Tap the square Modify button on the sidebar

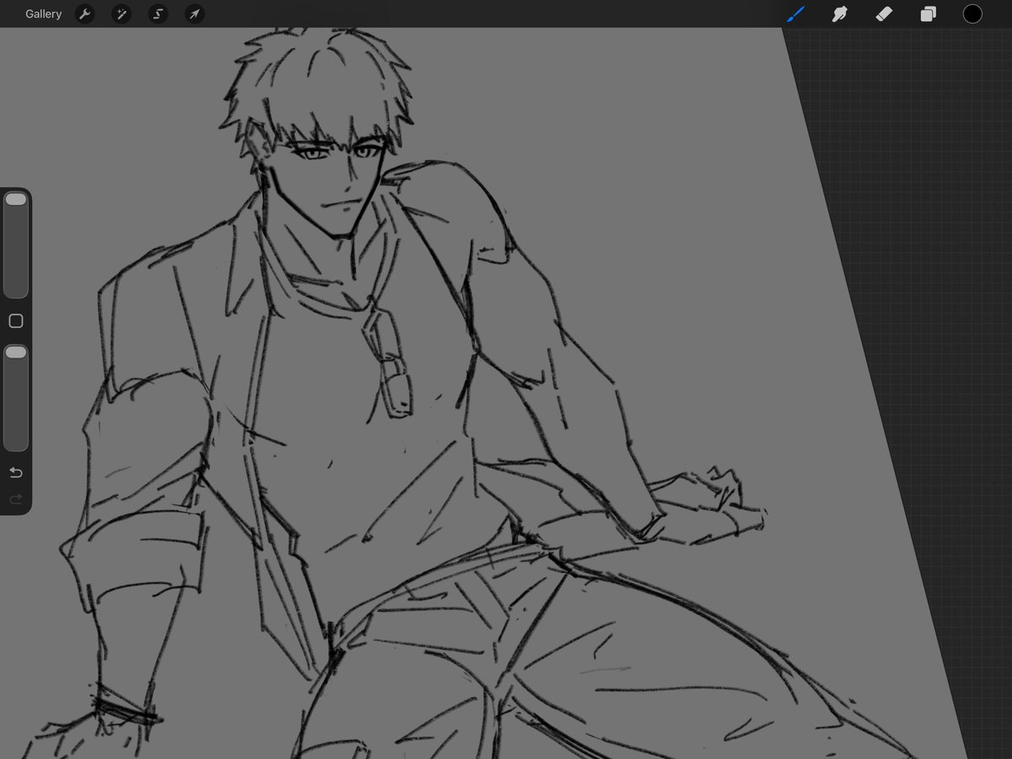click(15, 320)
